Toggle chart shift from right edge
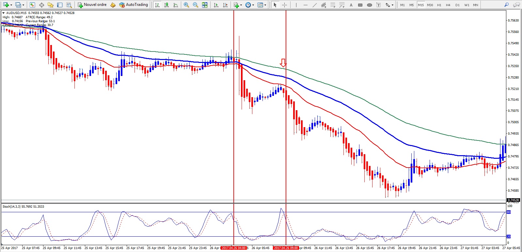This screenshot has width=522, height=252. tap(225, 5)
